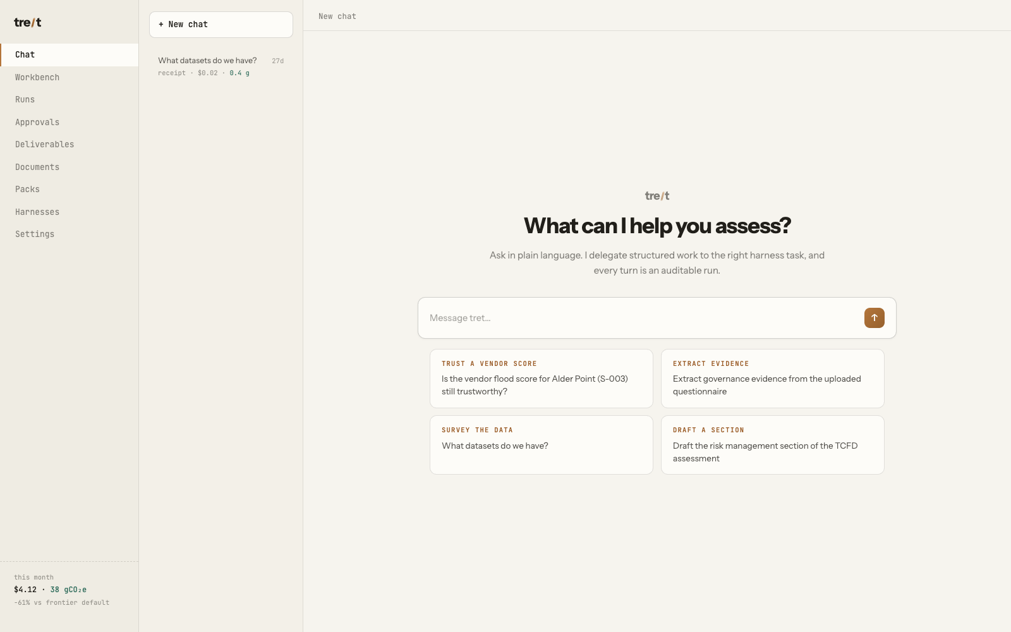The height and width of the screenshot is (632, 1011).
Task: Open Harnesses in sidebar
Action: pyautogui.click(x=70, y=212)
